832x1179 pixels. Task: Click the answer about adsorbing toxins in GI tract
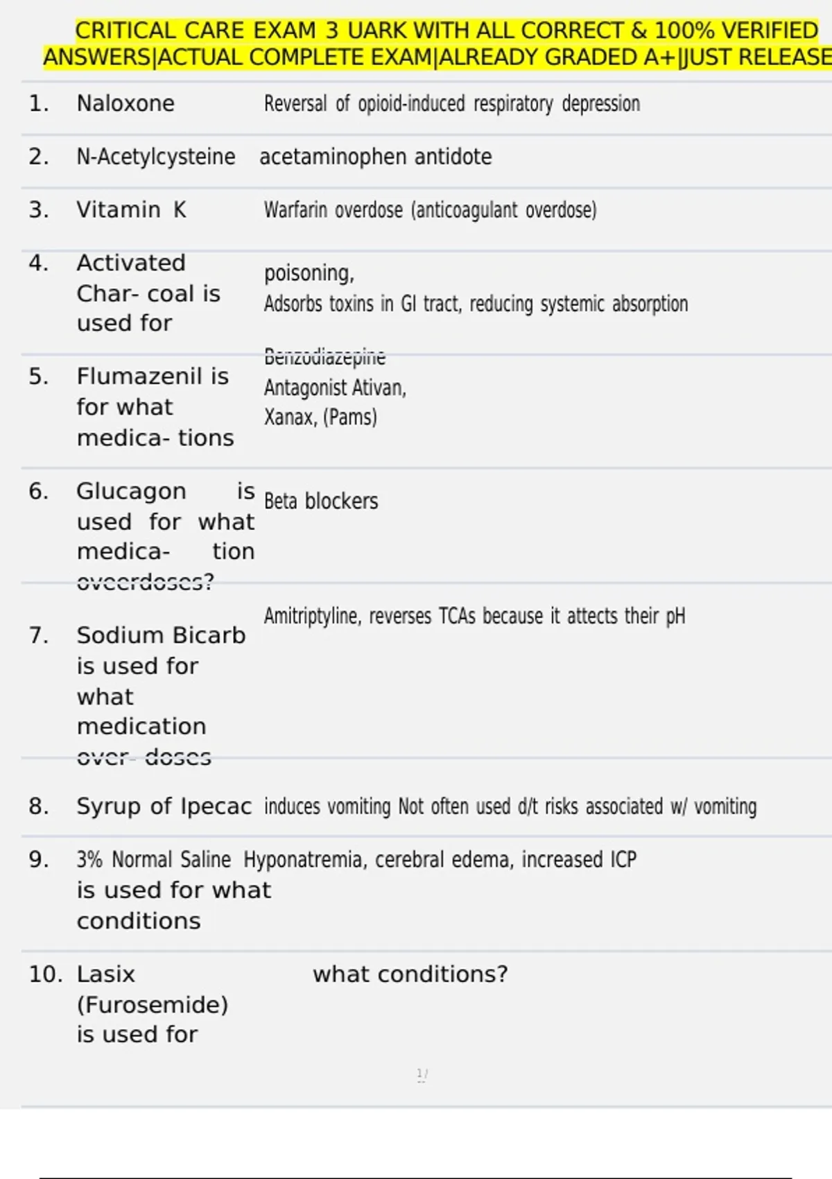tap(476, 304)
